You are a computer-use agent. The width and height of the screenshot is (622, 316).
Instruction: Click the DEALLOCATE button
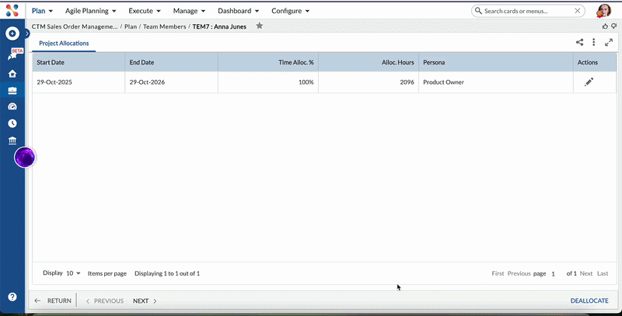pyautogui.click(x=589, y=300)
